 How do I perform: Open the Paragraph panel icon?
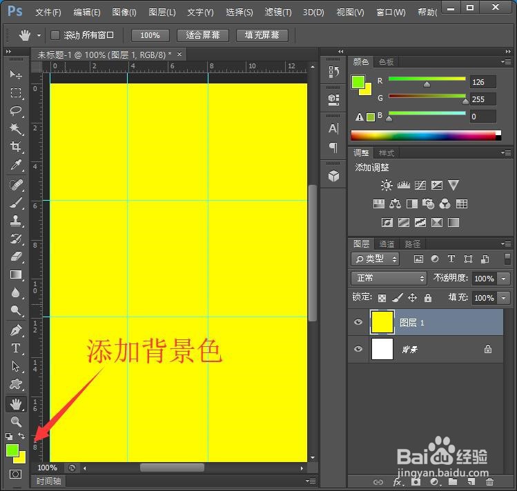333,147
